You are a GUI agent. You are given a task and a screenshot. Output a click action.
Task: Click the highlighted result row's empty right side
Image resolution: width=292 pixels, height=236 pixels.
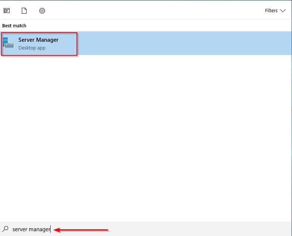[x=185, y=44]
